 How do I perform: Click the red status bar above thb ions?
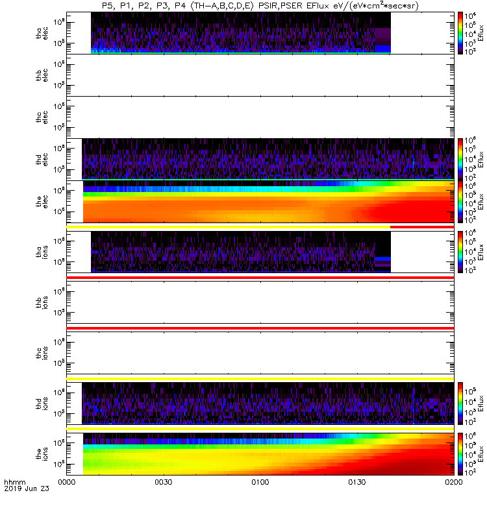(260, 278)
